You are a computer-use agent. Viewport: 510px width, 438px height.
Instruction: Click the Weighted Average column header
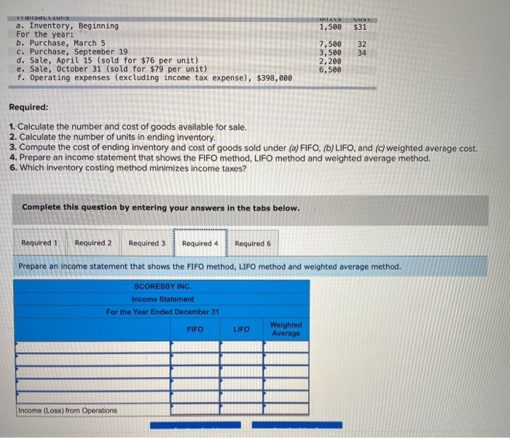coord(286,329)
